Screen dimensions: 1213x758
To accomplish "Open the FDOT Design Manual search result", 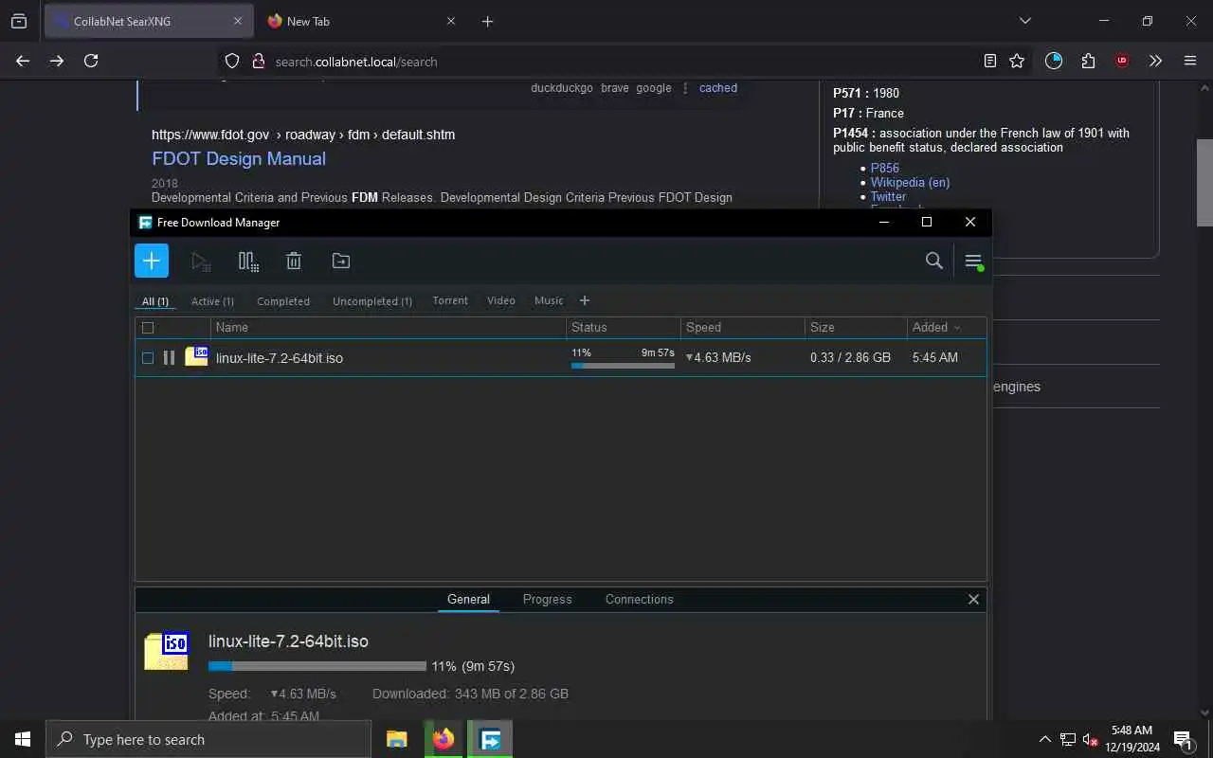I will 239,158.
